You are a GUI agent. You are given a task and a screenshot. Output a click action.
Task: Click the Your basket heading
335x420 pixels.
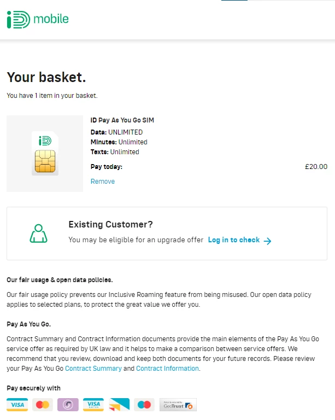[46, 78]
